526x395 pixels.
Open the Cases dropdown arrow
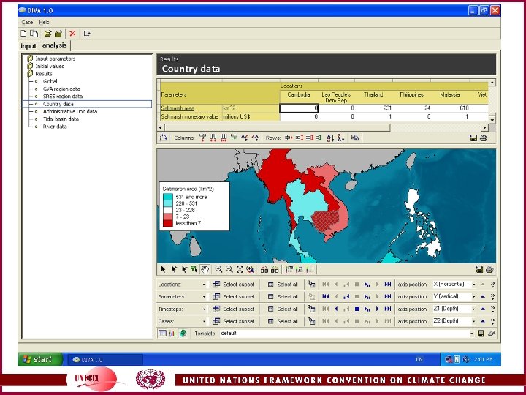pos(204,321)
